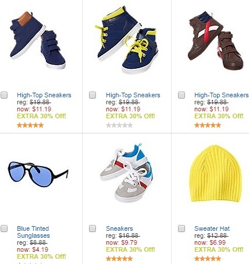Check the box beside navy velcro High-Top Sneakers
Image resolution: width=249 pixels, height=264 pixels.
[4, 95]
